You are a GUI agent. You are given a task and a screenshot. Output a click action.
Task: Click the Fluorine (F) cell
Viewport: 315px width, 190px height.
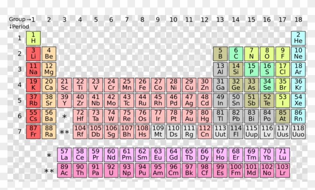(282, 54)
